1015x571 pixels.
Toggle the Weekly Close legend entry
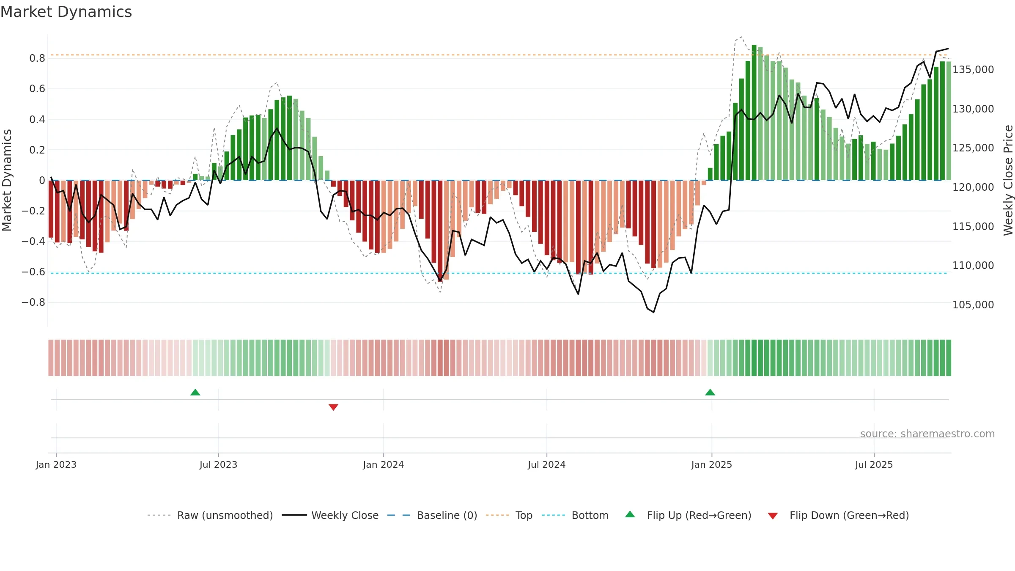330,515
